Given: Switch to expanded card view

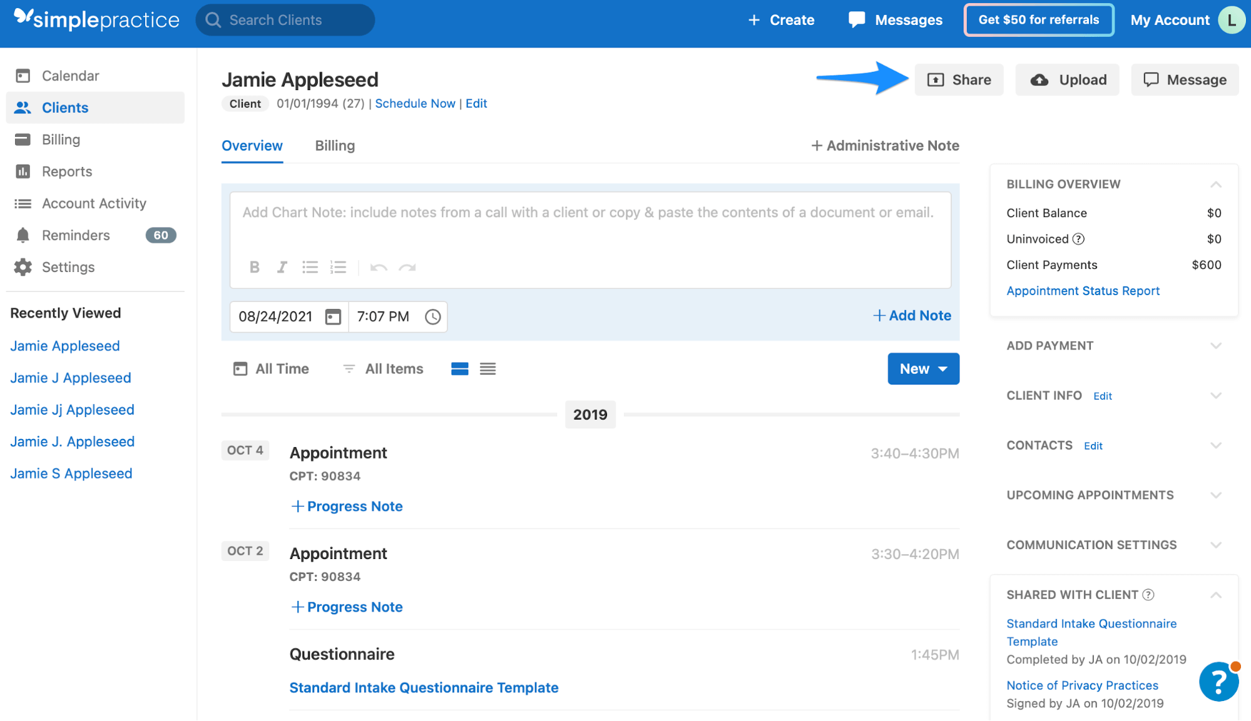Looking at the screenshot, I should [x=459, y=369].
